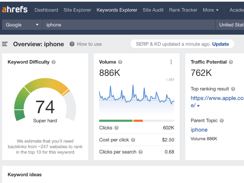The image size is (244, 183).
Task: Click the Ahrefs logo
Action: pyautogui.click(x=15, y=10)
